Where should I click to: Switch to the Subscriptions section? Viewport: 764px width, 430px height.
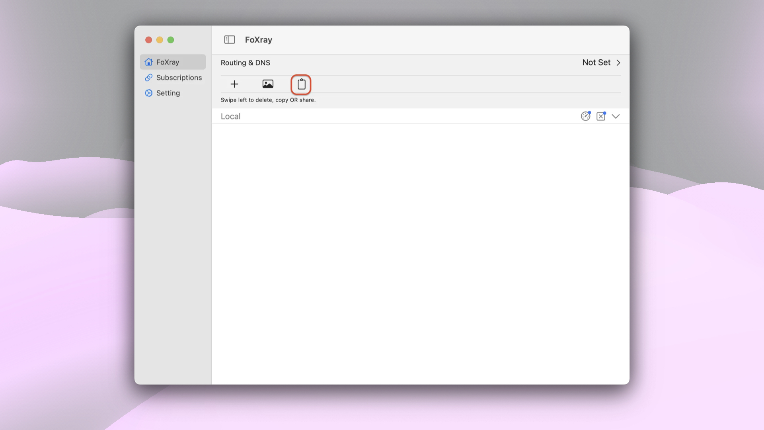point(179,77)
